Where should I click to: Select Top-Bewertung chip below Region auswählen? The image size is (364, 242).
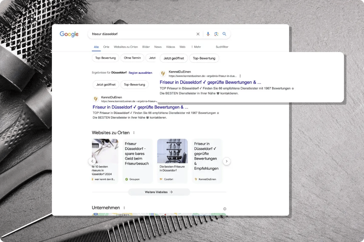point(135,85)
